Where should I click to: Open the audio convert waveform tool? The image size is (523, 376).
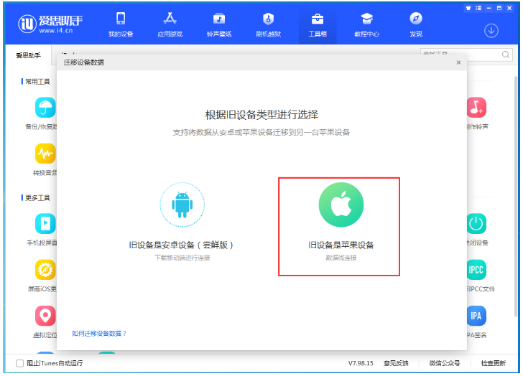coord(45,154)
